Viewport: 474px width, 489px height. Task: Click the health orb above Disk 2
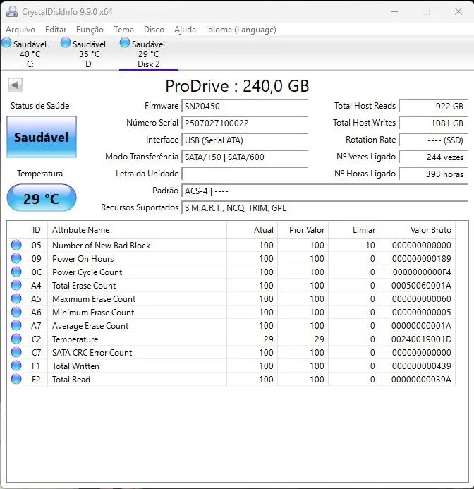(125, 43)
